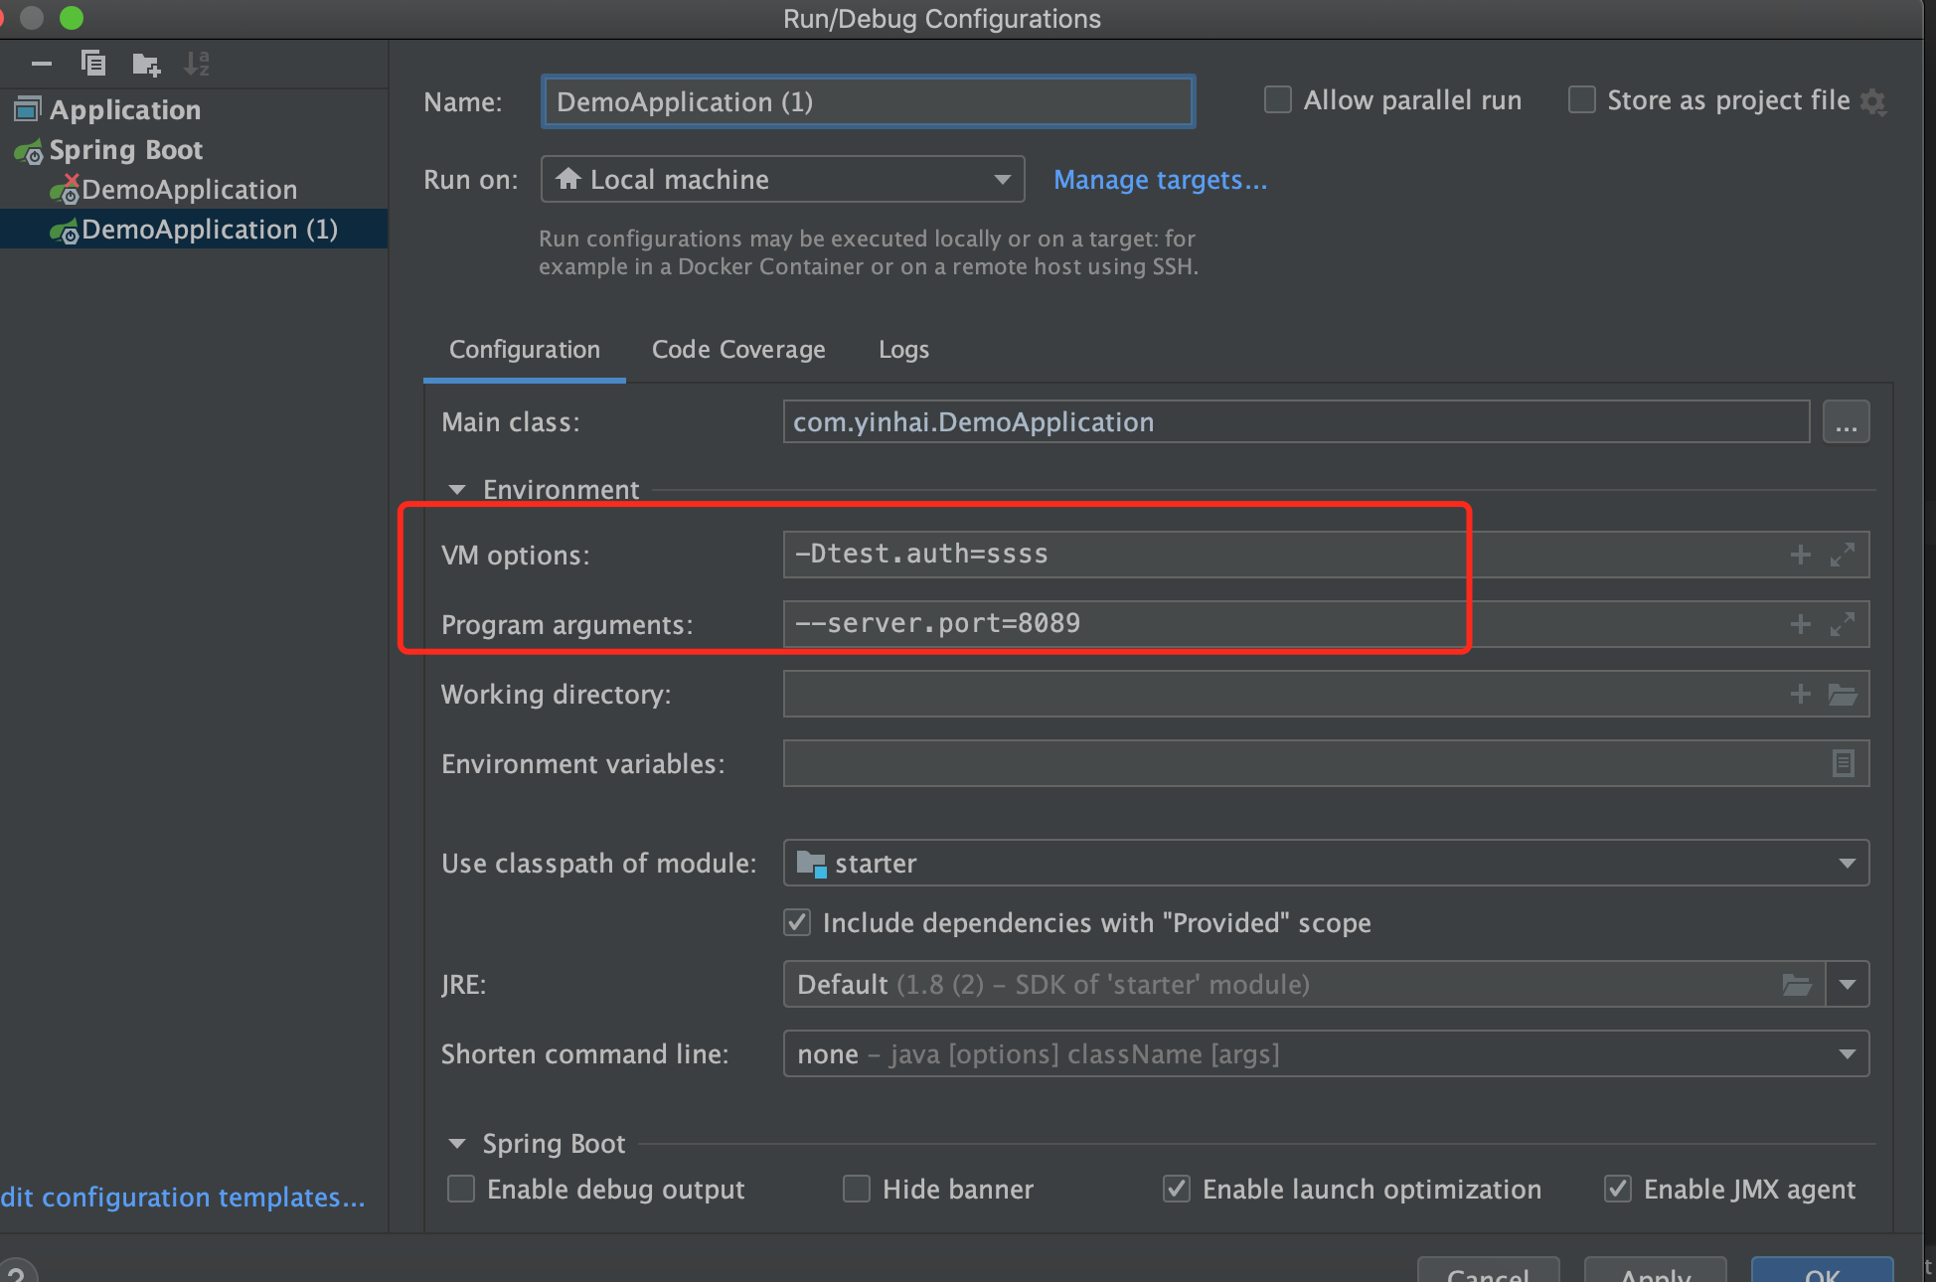Open the Shorten command line dropdown
Image resolution: width=1936 pixels, height=1282 pixels.
pos(1325,1053)
